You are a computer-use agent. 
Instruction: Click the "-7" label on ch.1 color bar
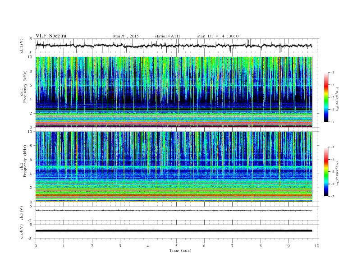click(332, 122)
